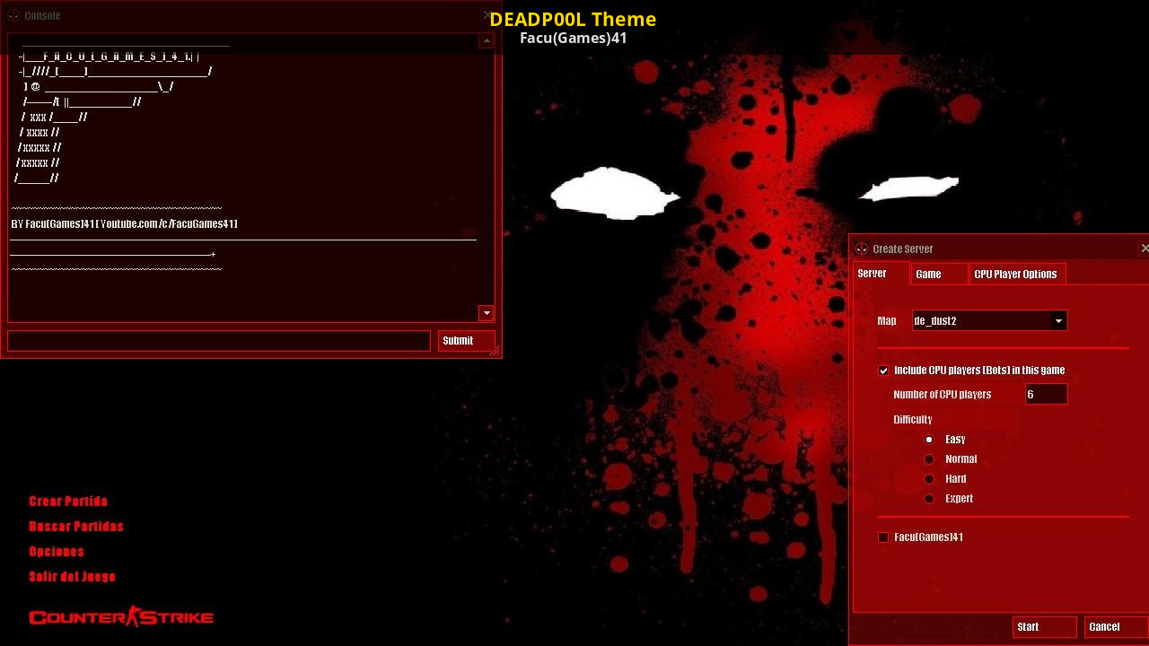Screen dimensions: 1149x646
Task: Uncheck Include CPU players (Bots) checkbox
Action: point(883,371)
